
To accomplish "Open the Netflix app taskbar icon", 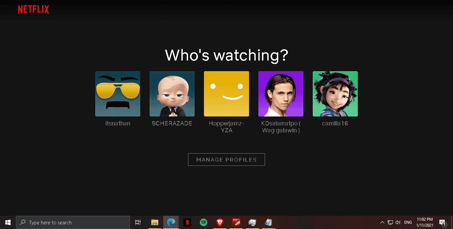I will pos(187,222).
